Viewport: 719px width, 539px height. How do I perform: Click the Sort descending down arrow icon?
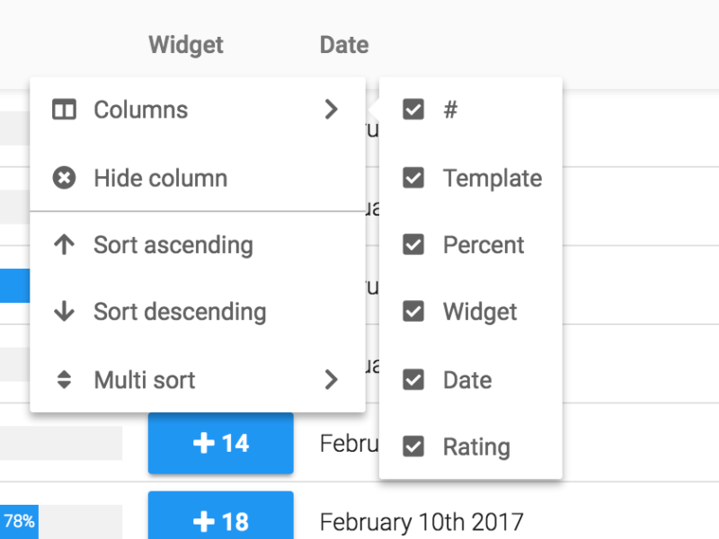pyautogui.click(x=64, y=312)
